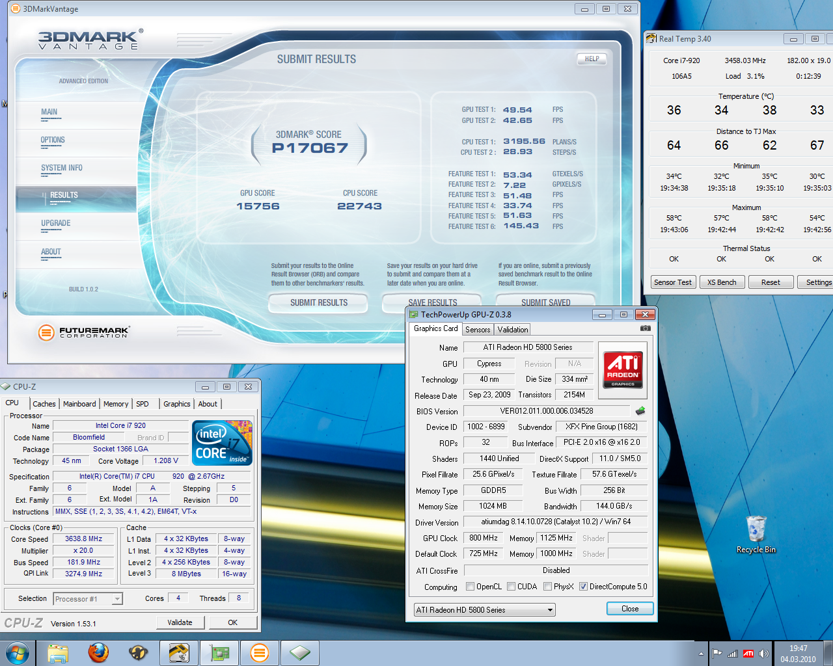
Task: Uncheck the DirectCompute 5.0 checkbox
Action: (x=584, y=587)
